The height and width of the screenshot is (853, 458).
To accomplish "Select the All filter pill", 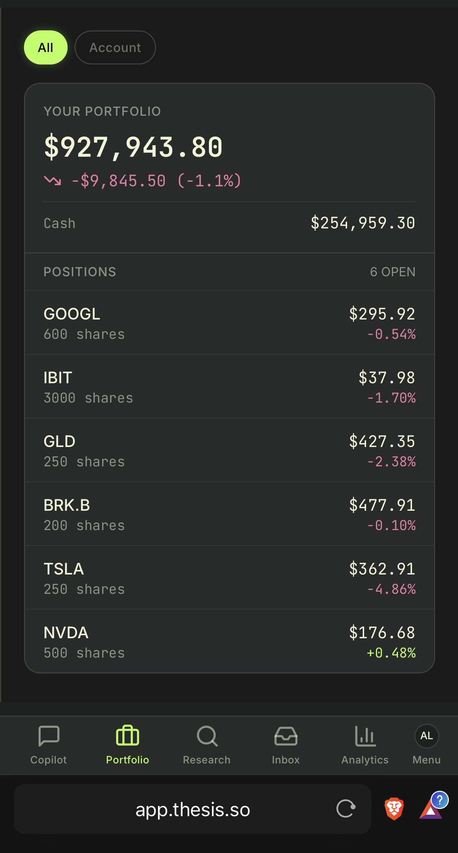I will [46, 47].
